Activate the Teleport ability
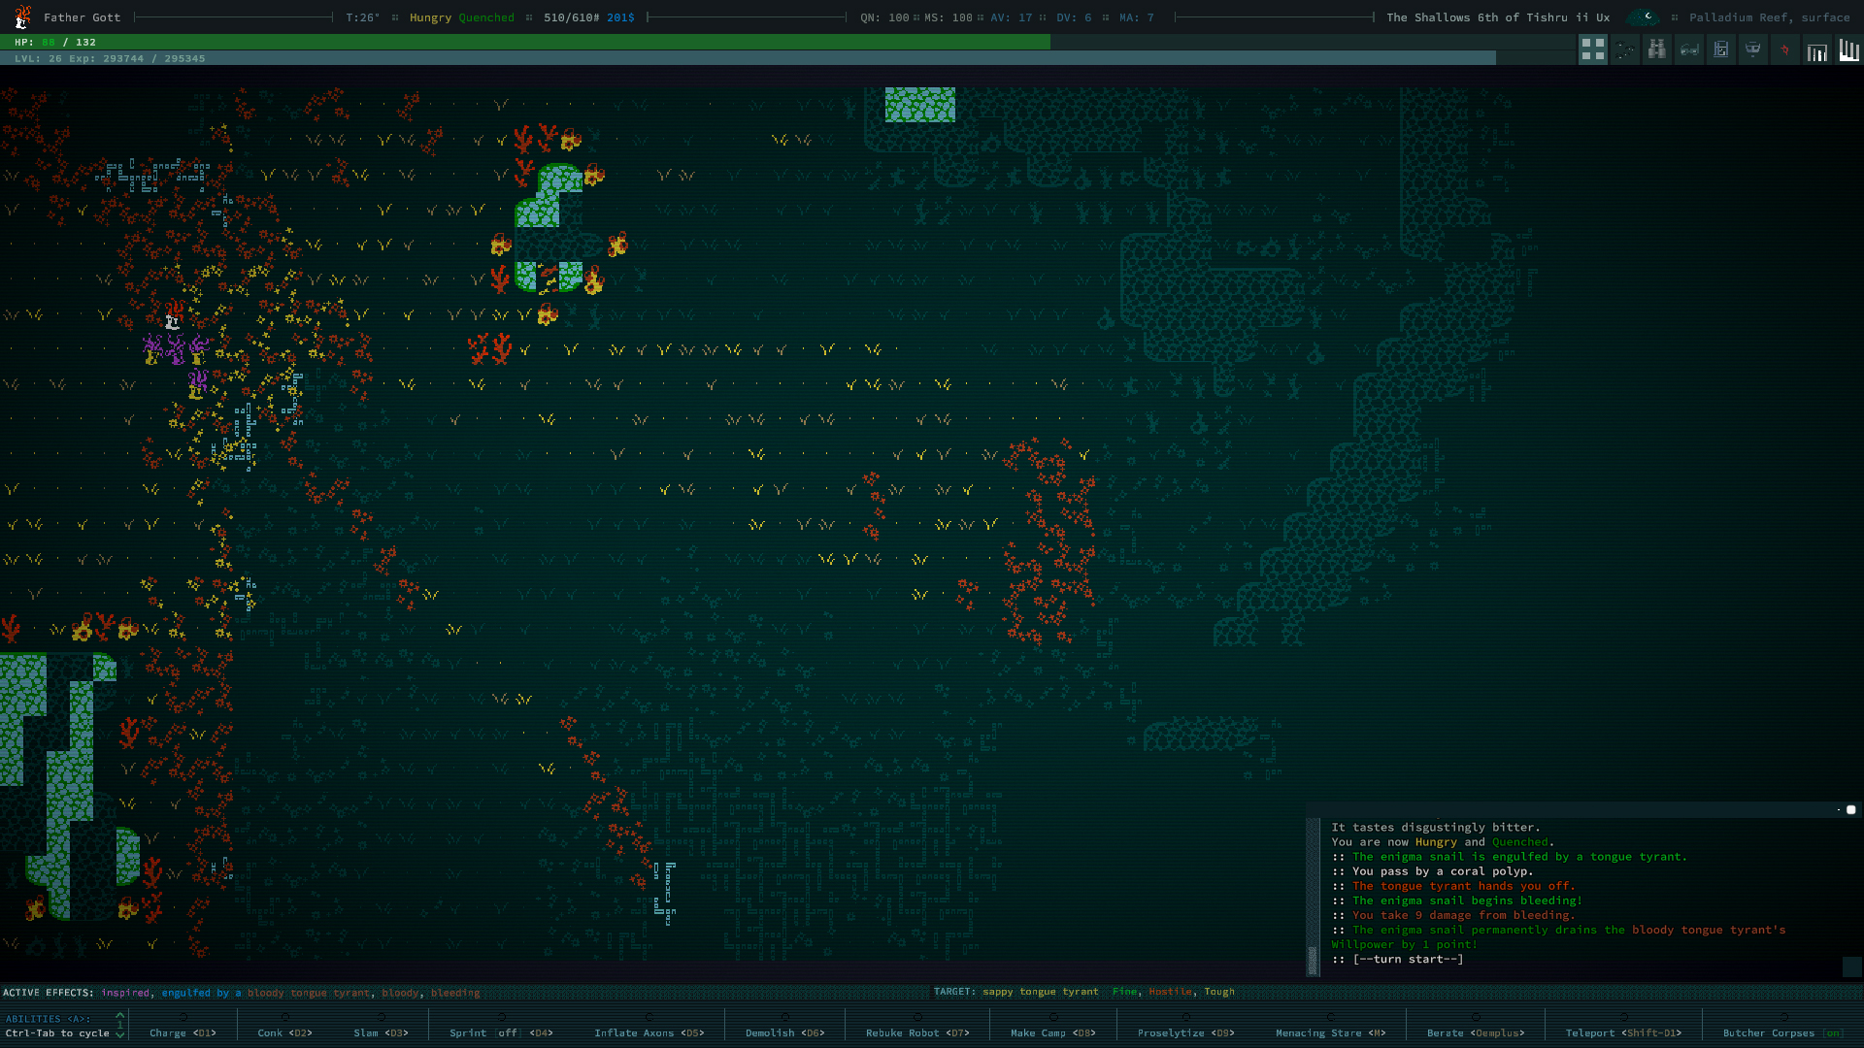This screenshot has height=1048, width=1864. (x=1623, y=1032)
